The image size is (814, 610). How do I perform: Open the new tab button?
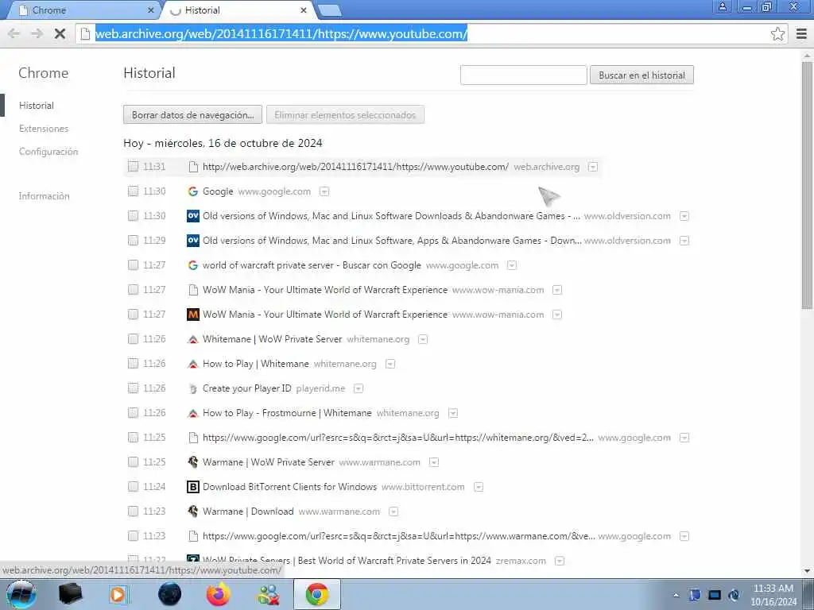point(328,10)
